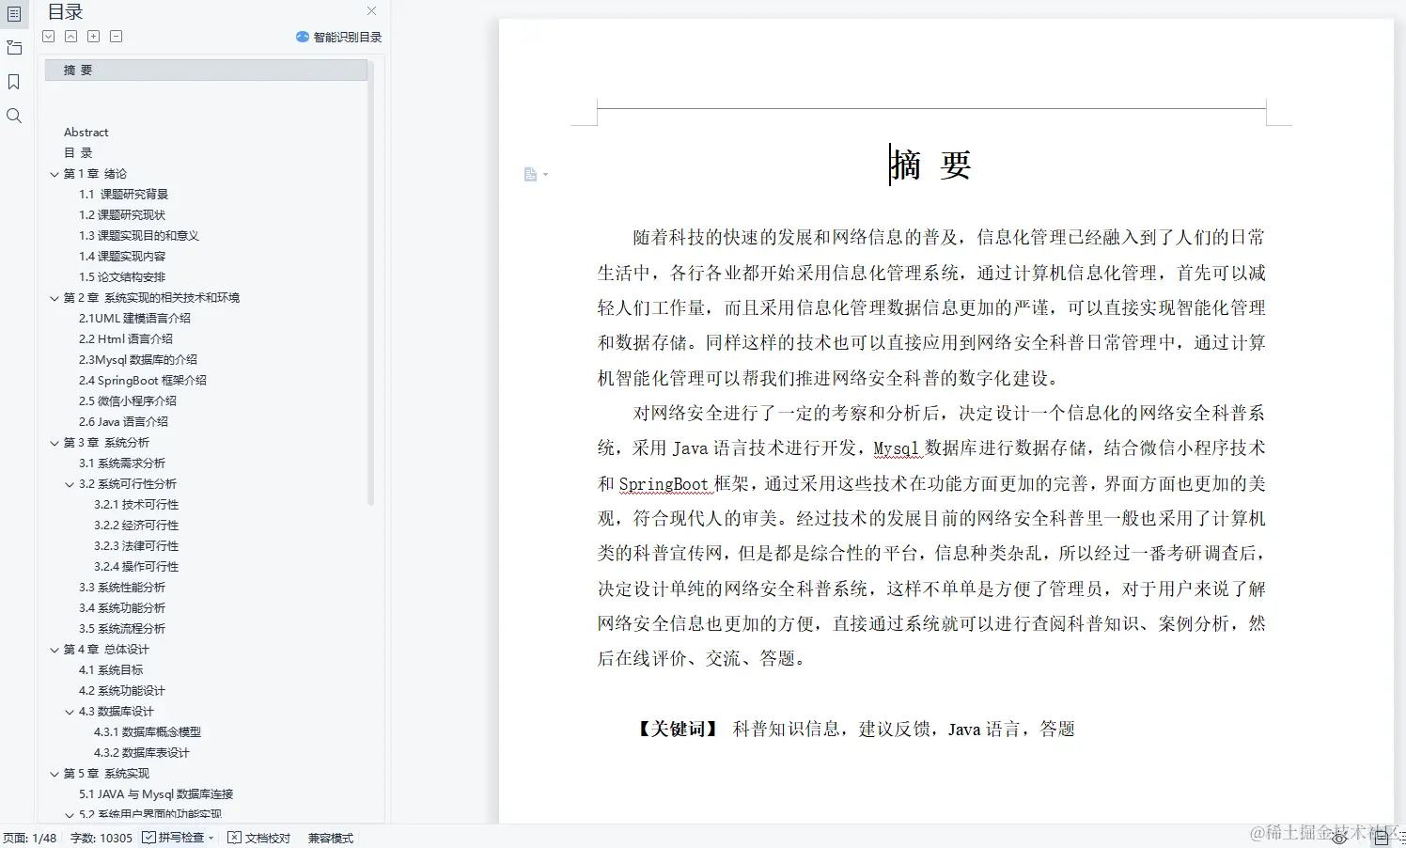Collapse the 第1章 绪论 chevron

[55, 174]
